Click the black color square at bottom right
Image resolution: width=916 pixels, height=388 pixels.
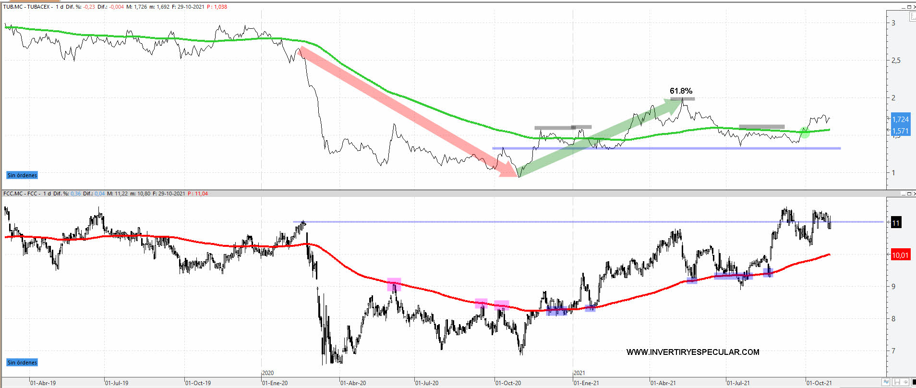tap(914, 382)
